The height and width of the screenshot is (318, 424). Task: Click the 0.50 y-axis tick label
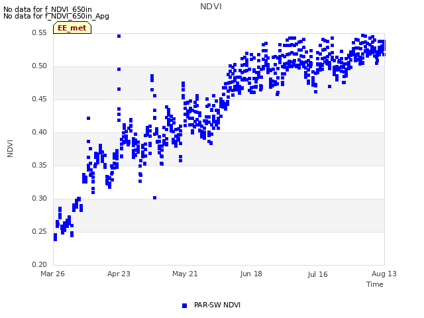coord(40,66)
